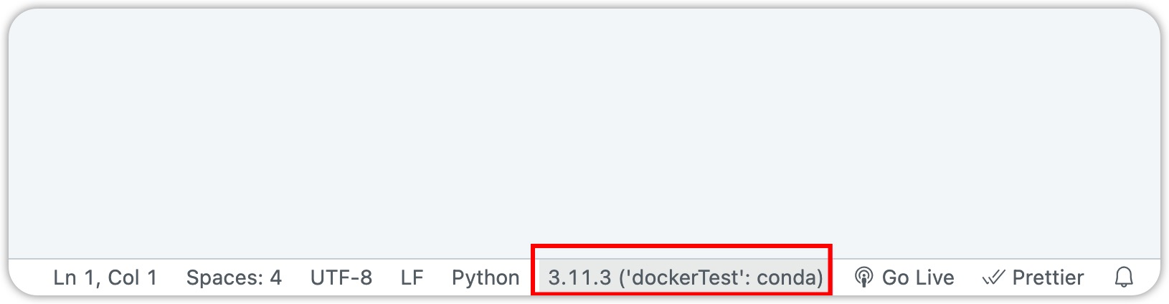Click the word Spaces in status bar
The width and height of the screenshot is (1169, 304).
[x=223, y=277]
